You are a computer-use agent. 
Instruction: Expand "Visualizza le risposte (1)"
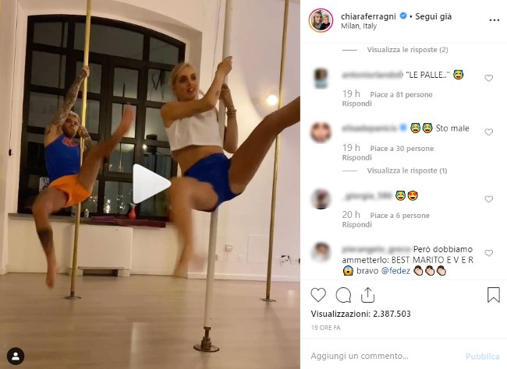(x=406, y=170)
